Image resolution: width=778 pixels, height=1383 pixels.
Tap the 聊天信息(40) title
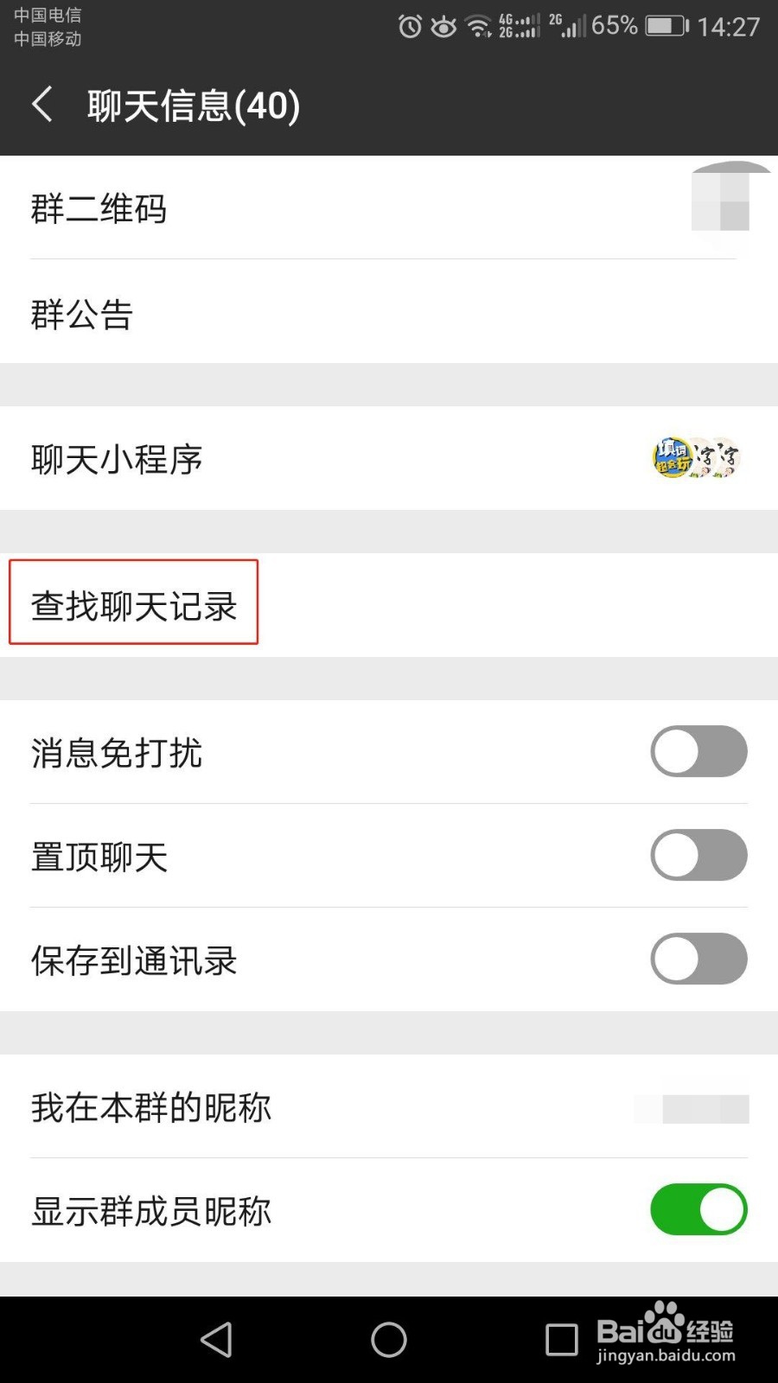point(194,105)
